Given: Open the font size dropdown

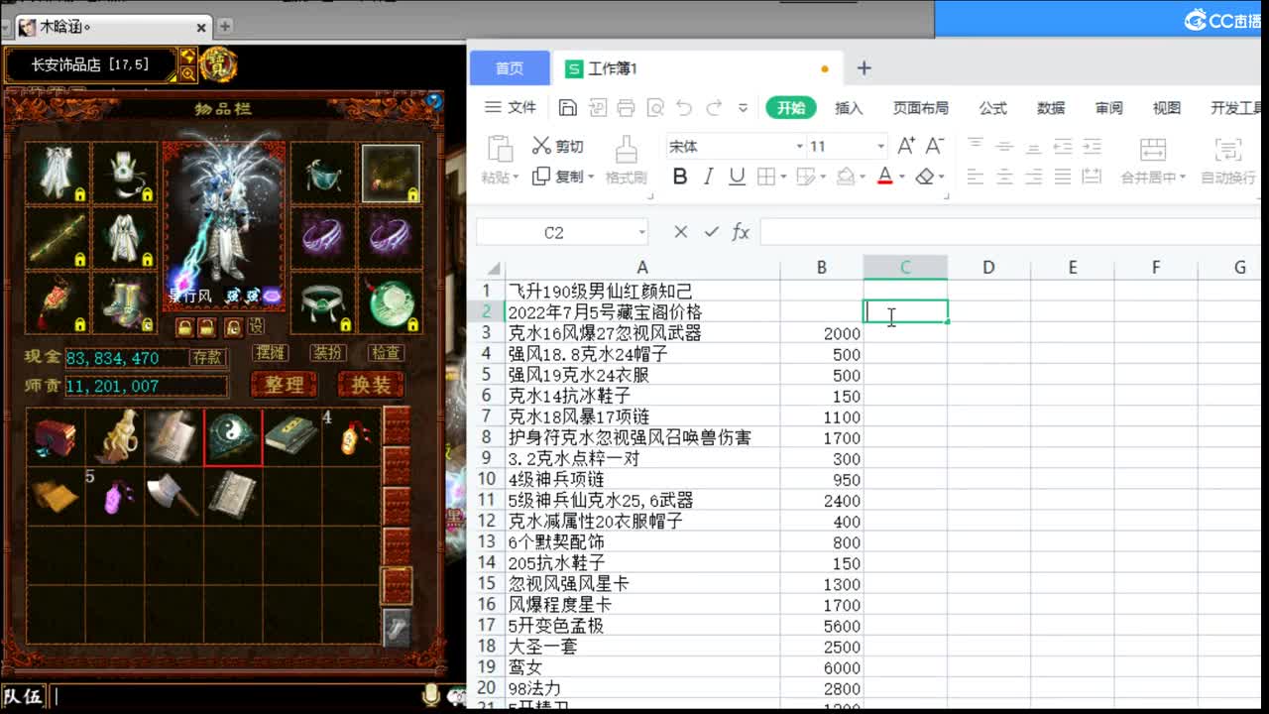Looking at the screenshot, I should (880, 147).
